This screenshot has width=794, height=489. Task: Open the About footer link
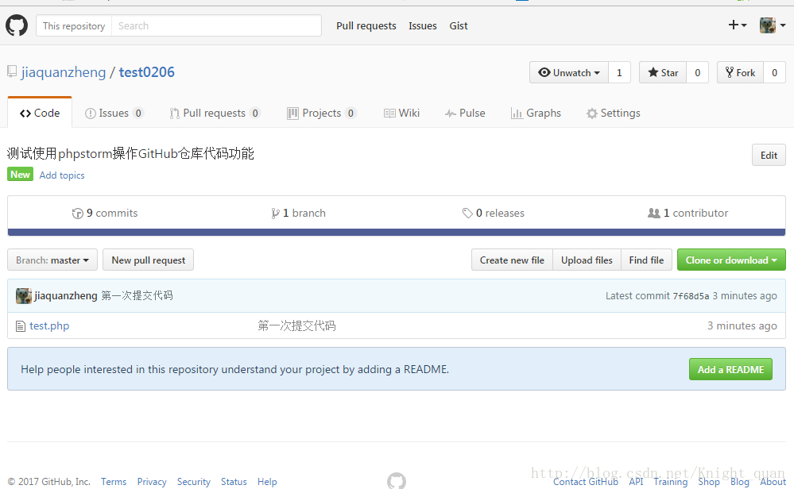click(773, 481)
